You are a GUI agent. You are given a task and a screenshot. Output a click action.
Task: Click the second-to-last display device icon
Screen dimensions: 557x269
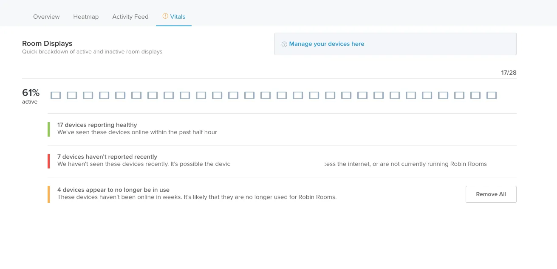pyautogui.click(x=475, y=95)
